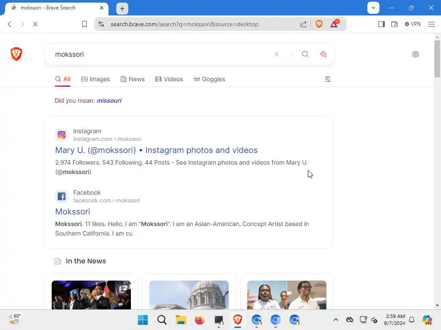441x330 pixels.
Task: Show hidden system tray icons chevron
Action: tap(336, 320)
